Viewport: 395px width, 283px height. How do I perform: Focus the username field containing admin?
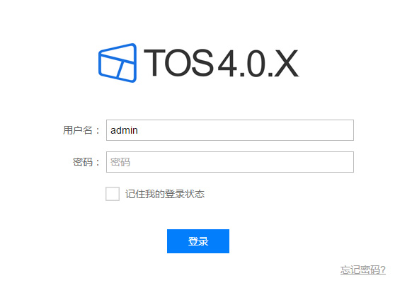pos(230,130)
